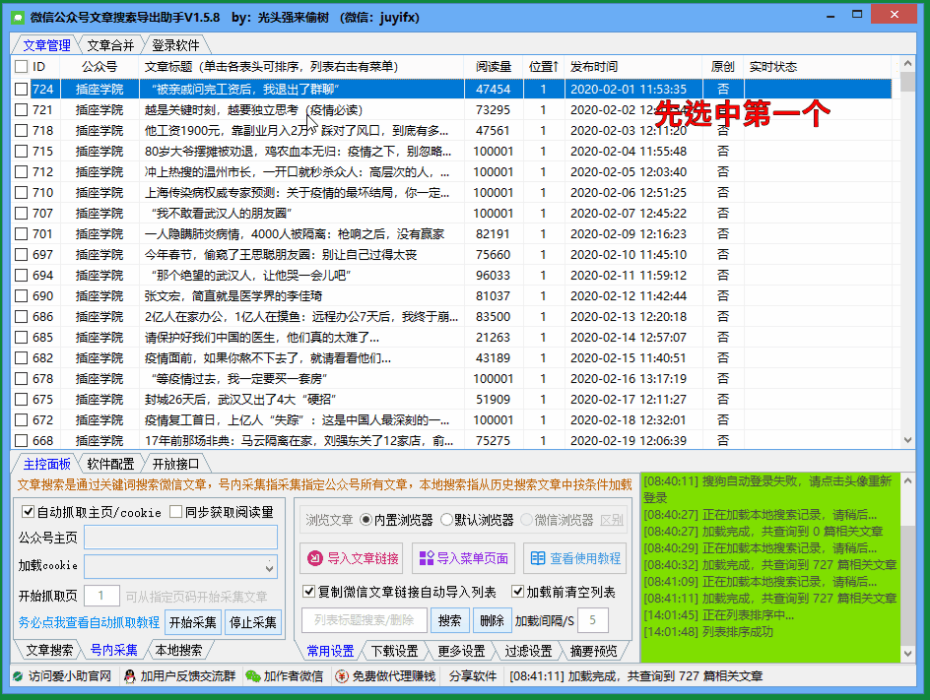The image size is (930, 700).
Task: Open the 过滤设置 tab
Action: click(x=528, y=651)
